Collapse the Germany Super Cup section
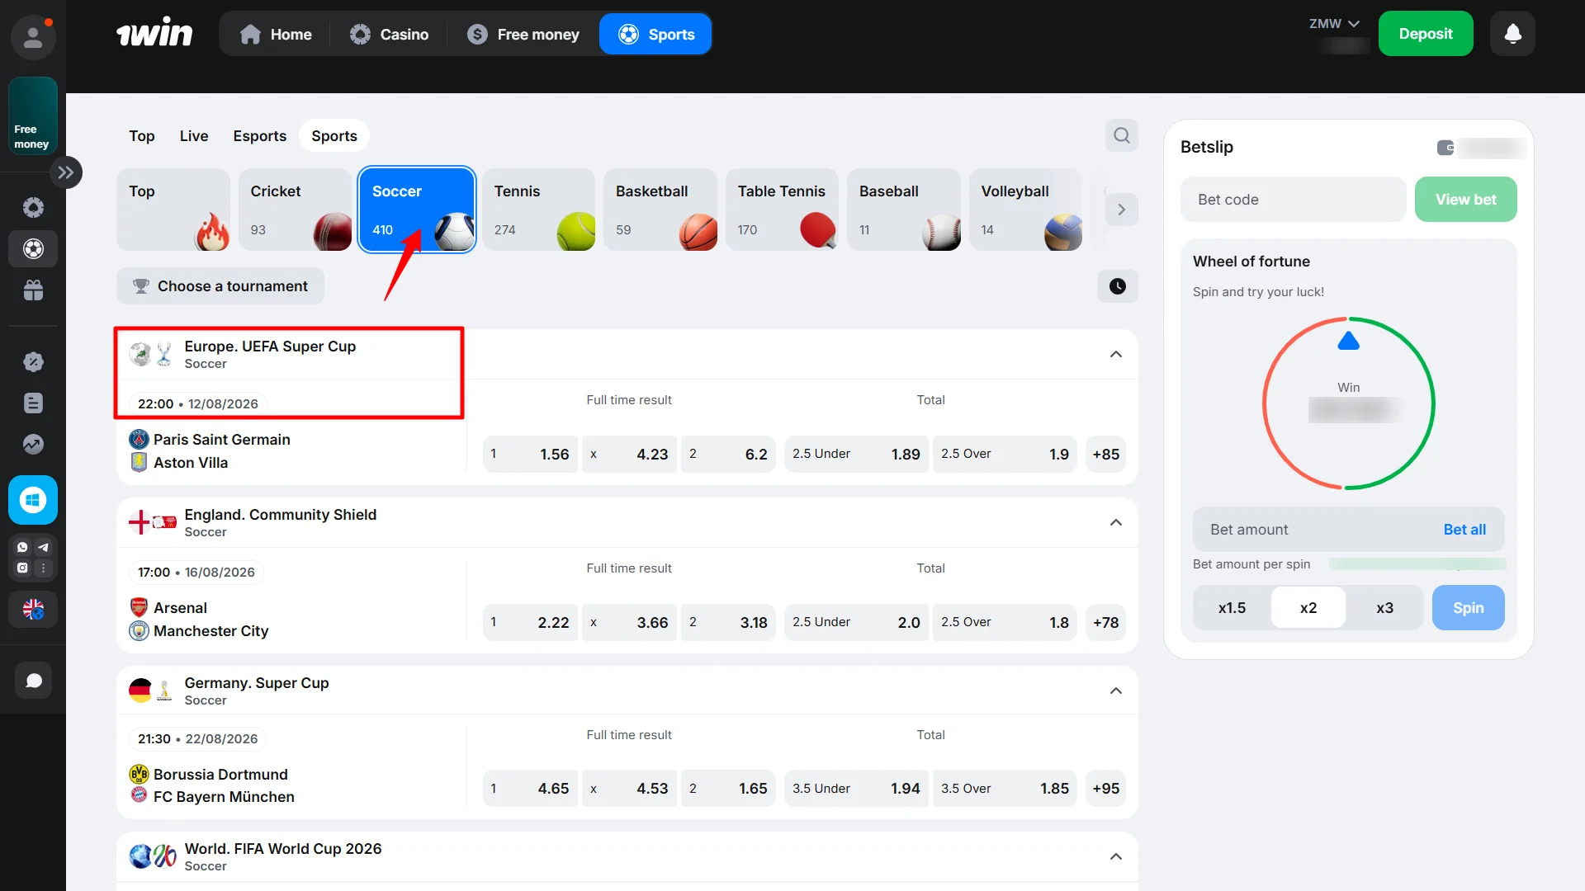The width and height of the screenshot is (1585, 891). tap(1116, 691)
